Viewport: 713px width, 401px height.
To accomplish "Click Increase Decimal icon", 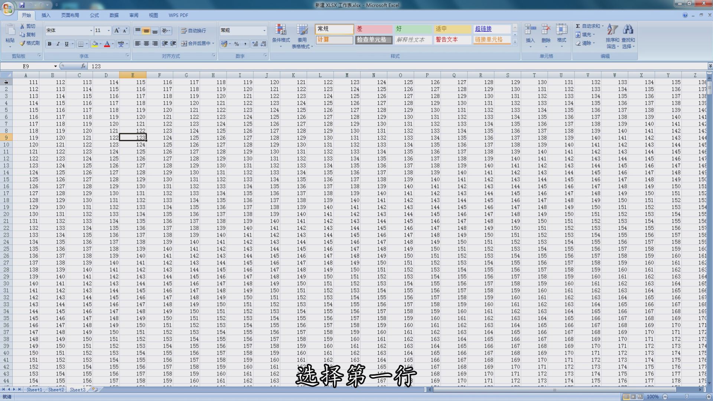I will coord(255,44).
